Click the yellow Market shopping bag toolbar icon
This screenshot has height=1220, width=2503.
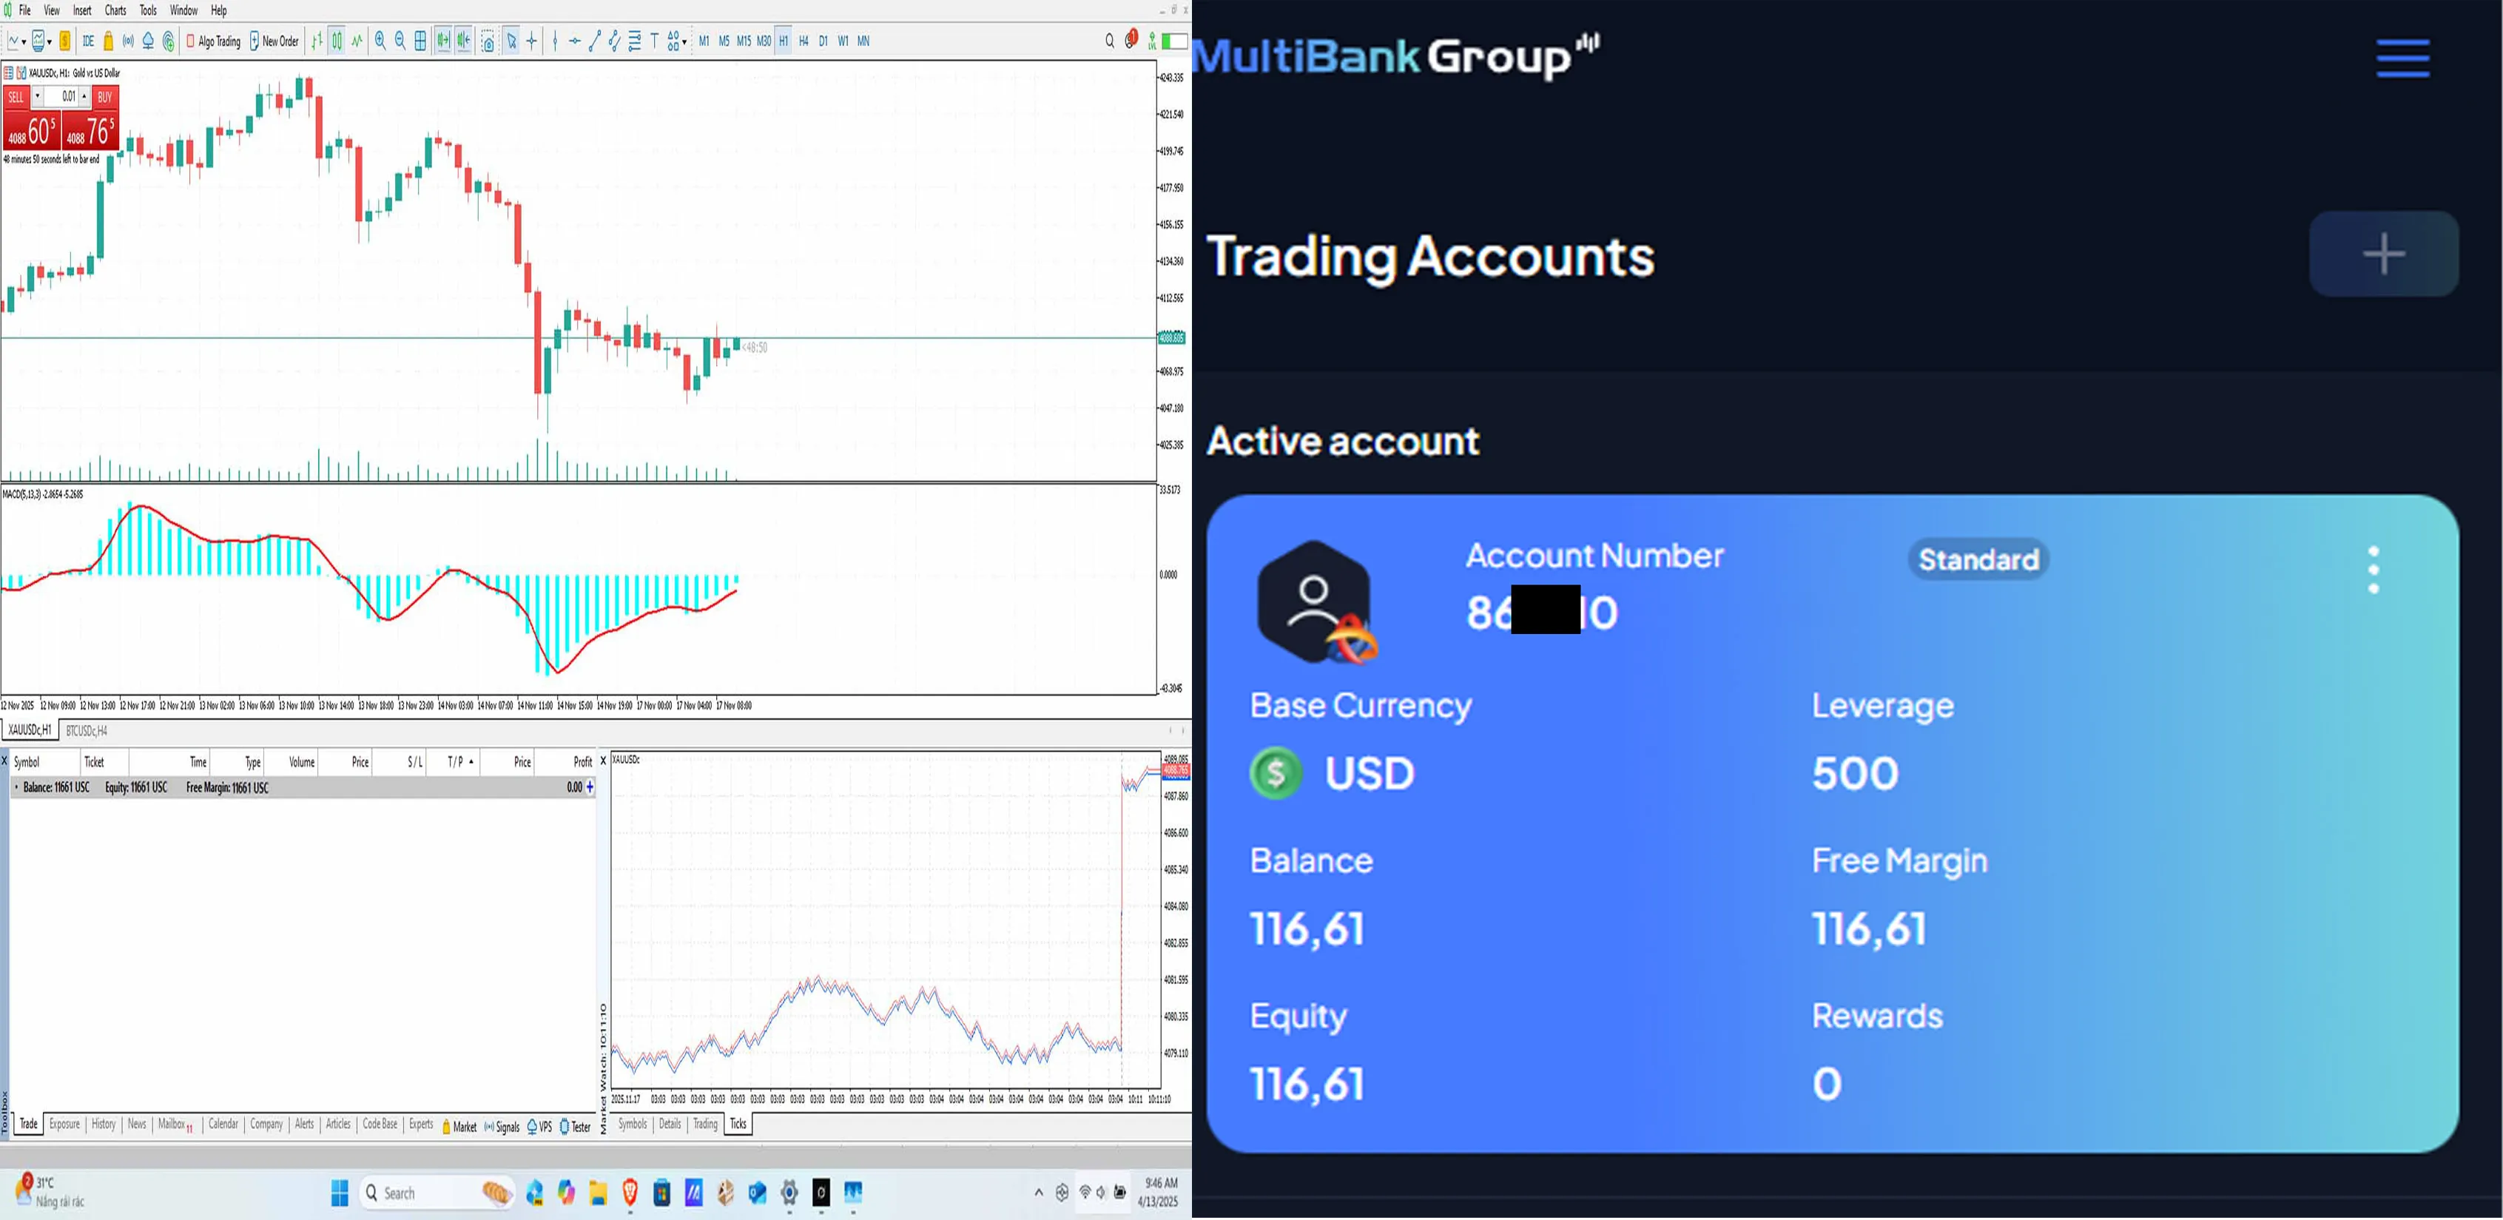click(109, 41)
